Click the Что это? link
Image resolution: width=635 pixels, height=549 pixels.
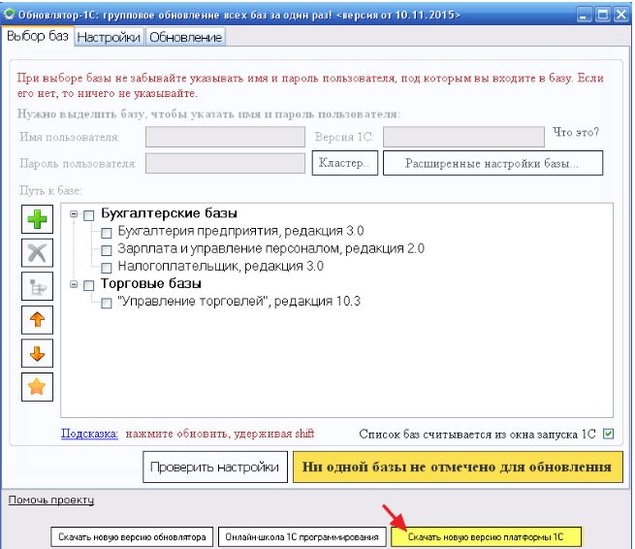pos(576,132)
